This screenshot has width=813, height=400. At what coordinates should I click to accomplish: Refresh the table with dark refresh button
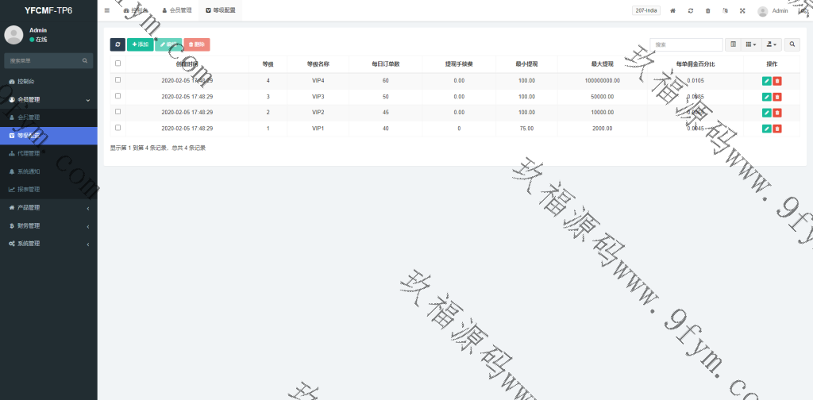tap(118, 44)
